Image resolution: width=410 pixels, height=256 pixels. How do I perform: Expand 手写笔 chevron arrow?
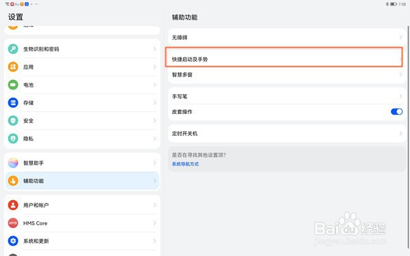point(400,96)
